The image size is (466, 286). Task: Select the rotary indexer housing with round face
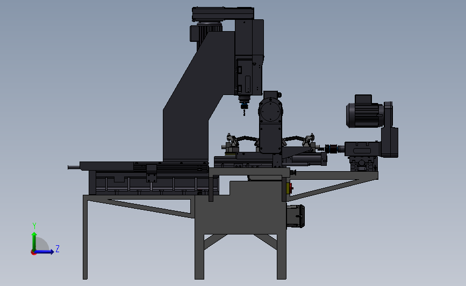point(270,122)
